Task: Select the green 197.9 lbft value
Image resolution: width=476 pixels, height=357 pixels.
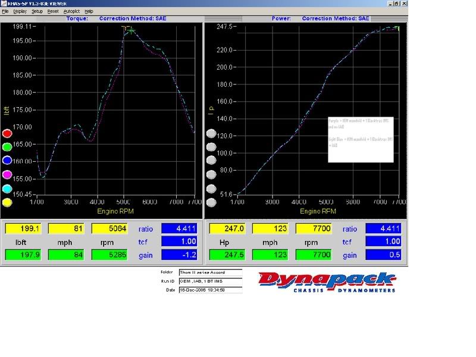Action: (23, 255)
